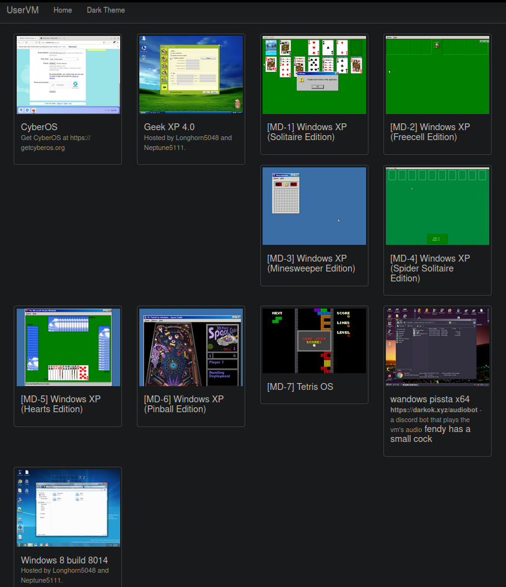Go to the Home page
The height and width of the screenshot is (587, 506).
point(63,10)
